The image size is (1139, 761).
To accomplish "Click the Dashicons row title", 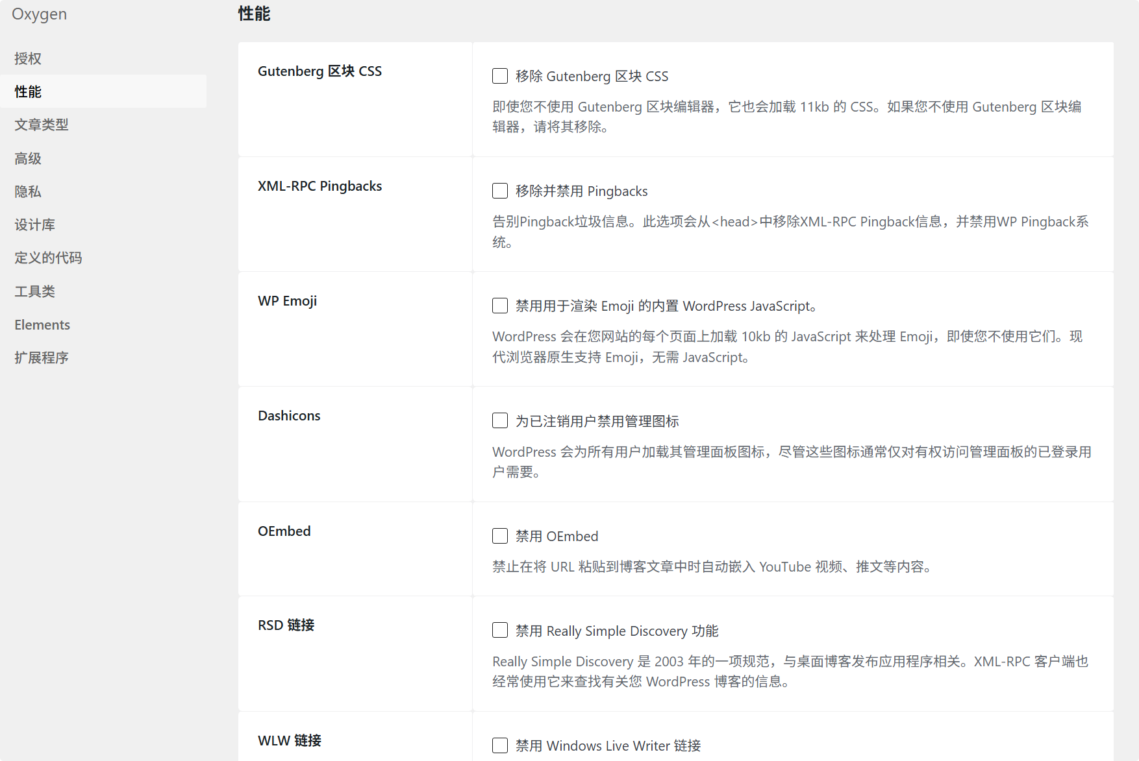I will 289,416.
